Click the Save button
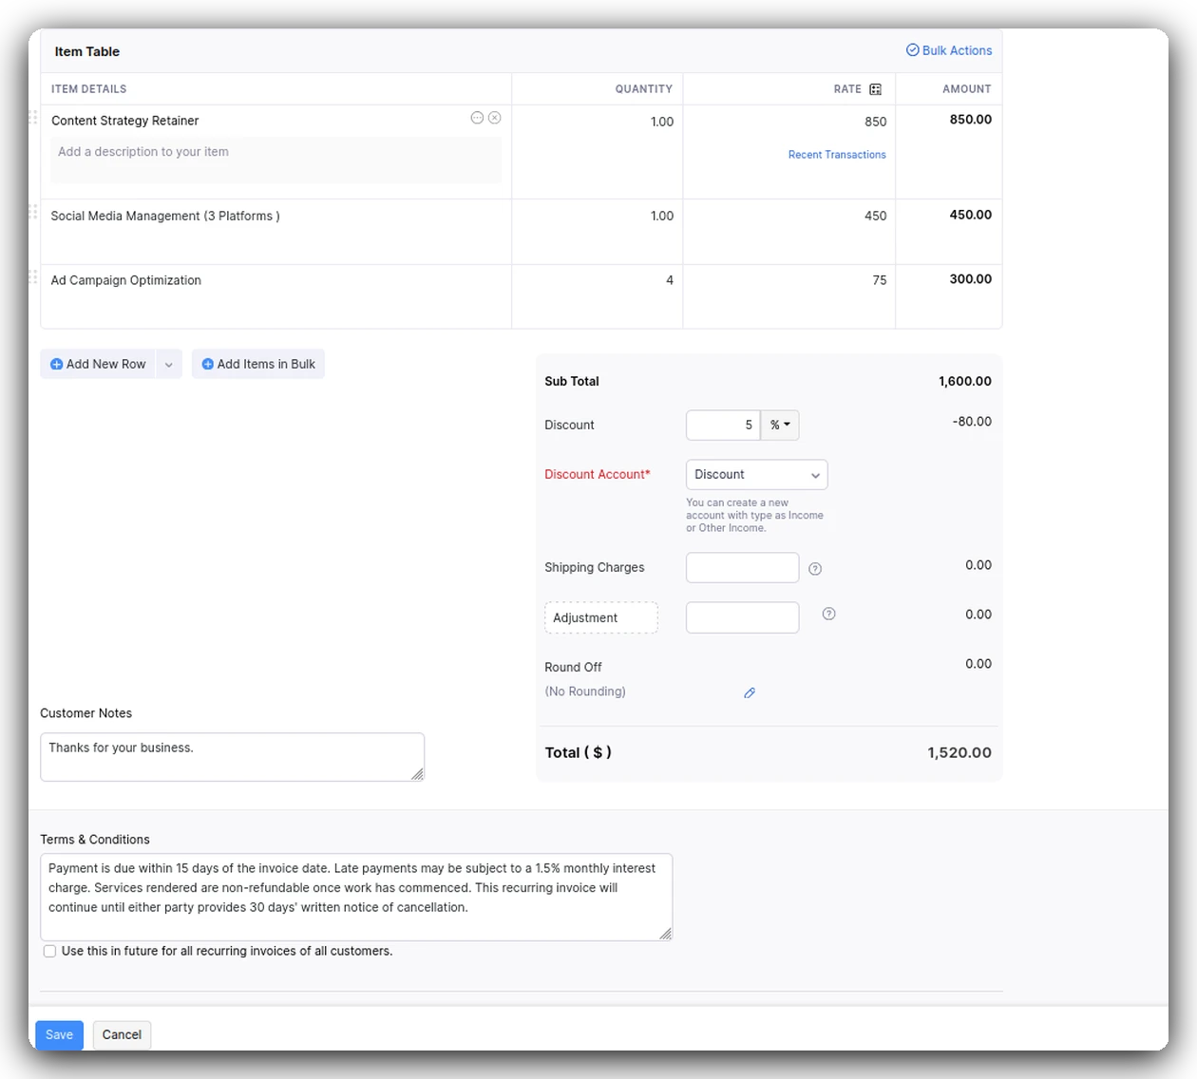The height and width of the screenshot is (1079, 1197). (59, 1034)
